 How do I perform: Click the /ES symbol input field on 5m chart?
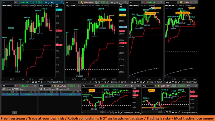click(8, 2)
